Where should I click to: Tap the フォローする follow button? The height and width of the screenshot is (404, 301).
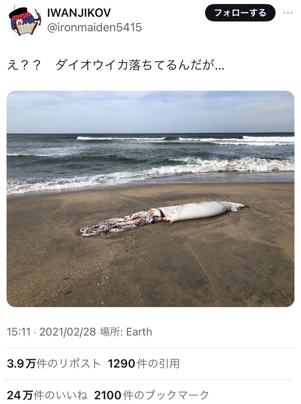(240, 13)
